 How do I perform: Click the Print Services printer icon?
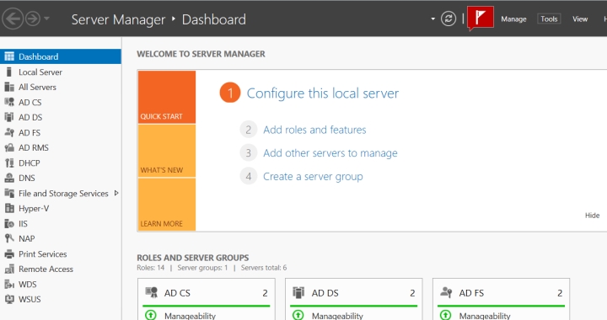(9, 254)
